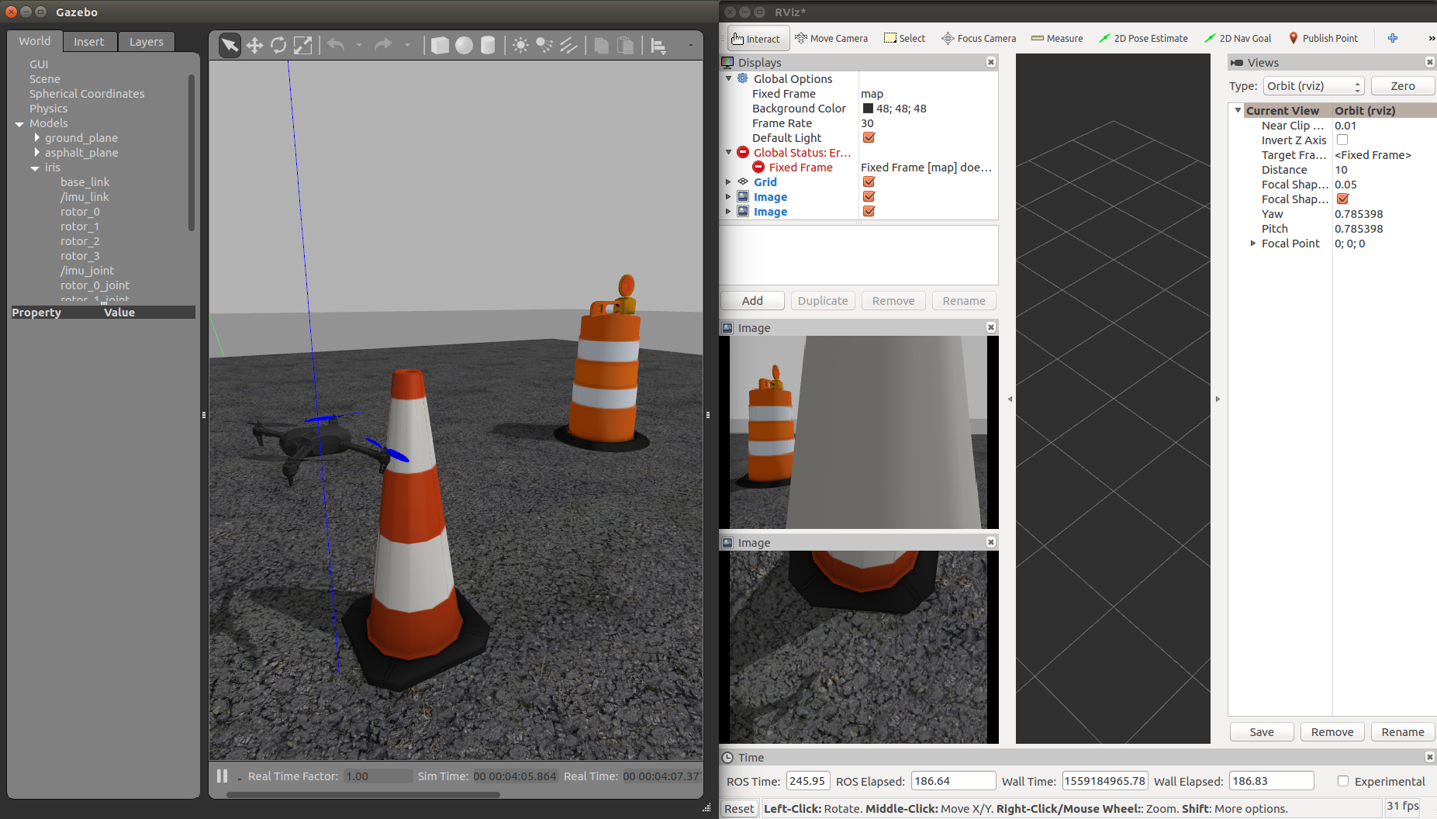Click the redo arrow in Gazebo toolbar

(383, 45)
